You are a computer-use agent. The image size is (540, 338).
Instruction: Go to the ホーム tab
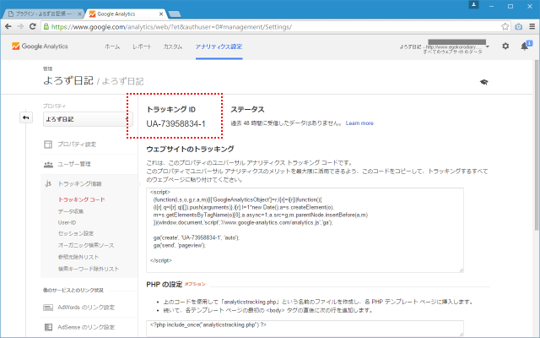pos(111,46)
